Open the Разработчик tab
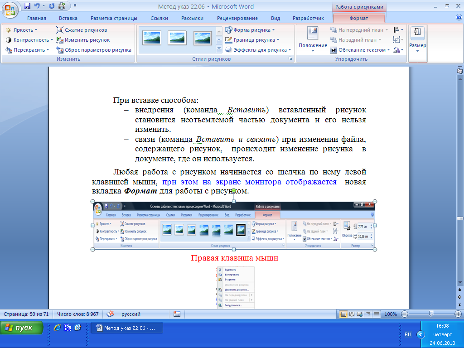 click(x=308, y=18)
